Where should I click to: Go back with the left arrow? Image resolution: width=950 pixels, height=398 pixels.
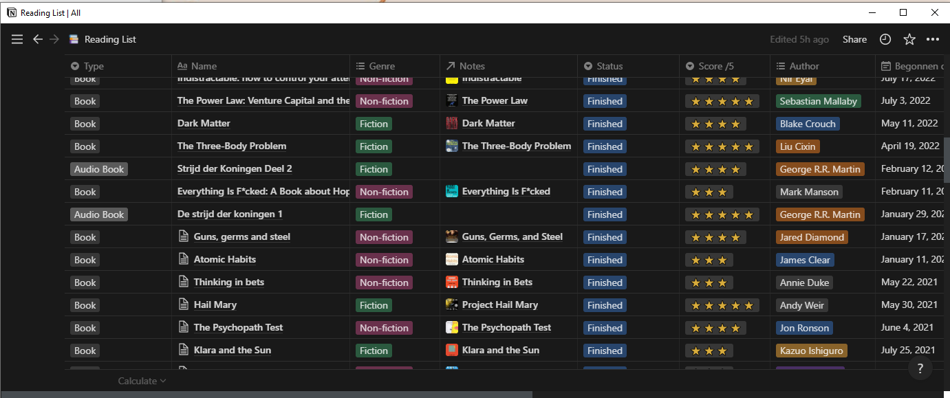[38, 39]
